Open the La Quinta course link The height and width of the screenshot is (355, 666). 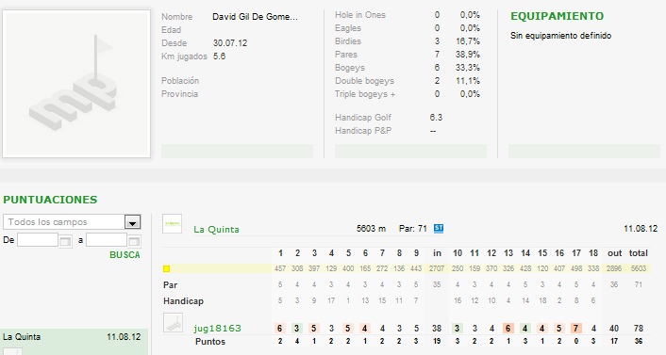[x=216, y=230]
